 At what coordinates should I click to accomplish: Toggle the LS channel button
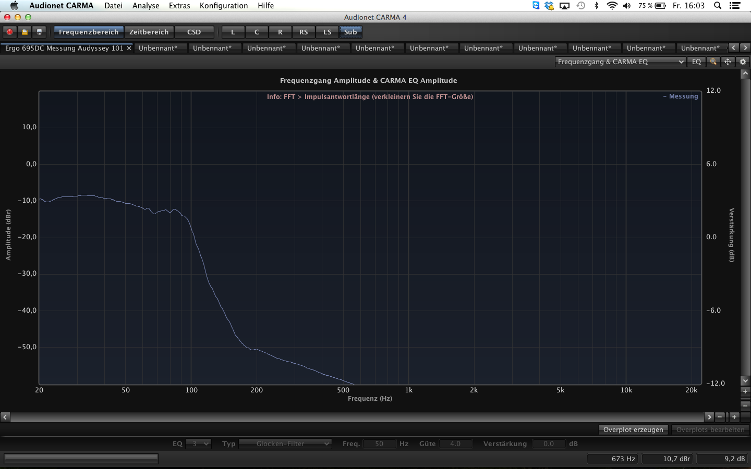pyautogui.click(x=327, y=32)
